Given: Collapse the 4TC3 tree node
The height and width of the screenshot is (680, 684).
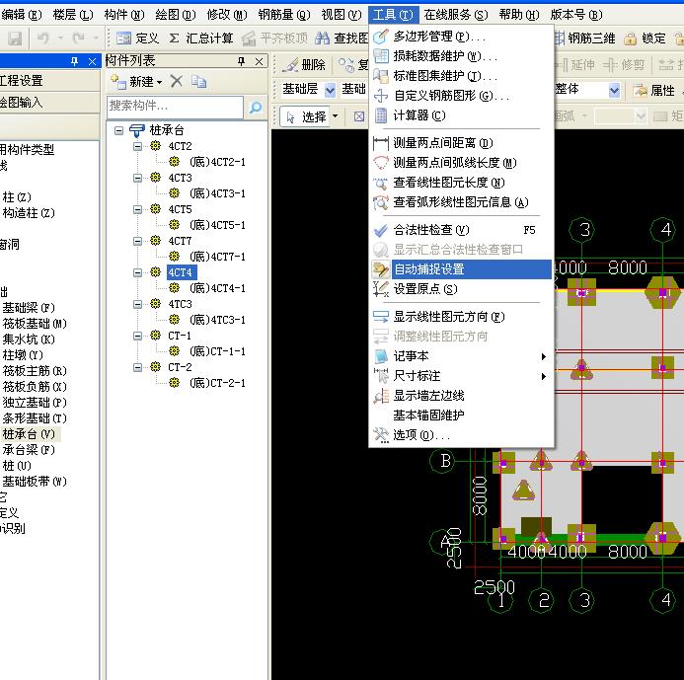Looking at the screenshot, I should [137, 304].
